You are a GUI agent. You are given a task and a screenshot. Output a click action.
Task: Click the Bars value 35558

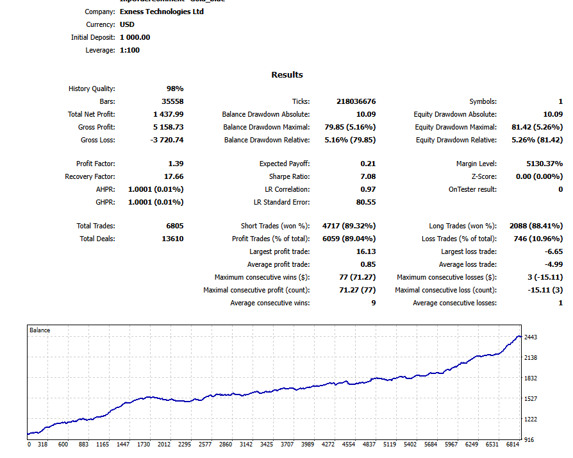(172, 101)
